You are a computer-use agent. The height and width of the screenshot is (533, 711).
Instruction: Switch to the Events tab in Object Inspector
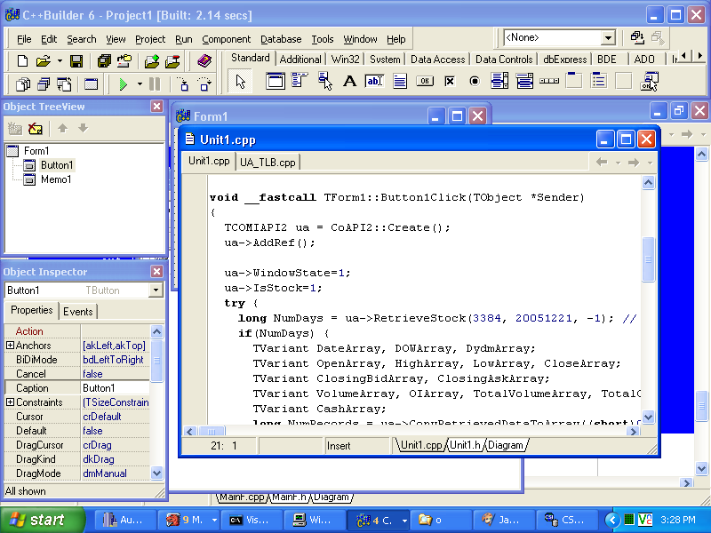point(78,311)
